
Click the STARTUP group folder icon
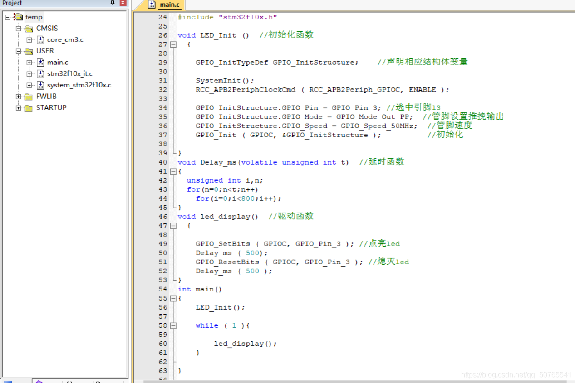pyautogui.click(x=29, y=108)
